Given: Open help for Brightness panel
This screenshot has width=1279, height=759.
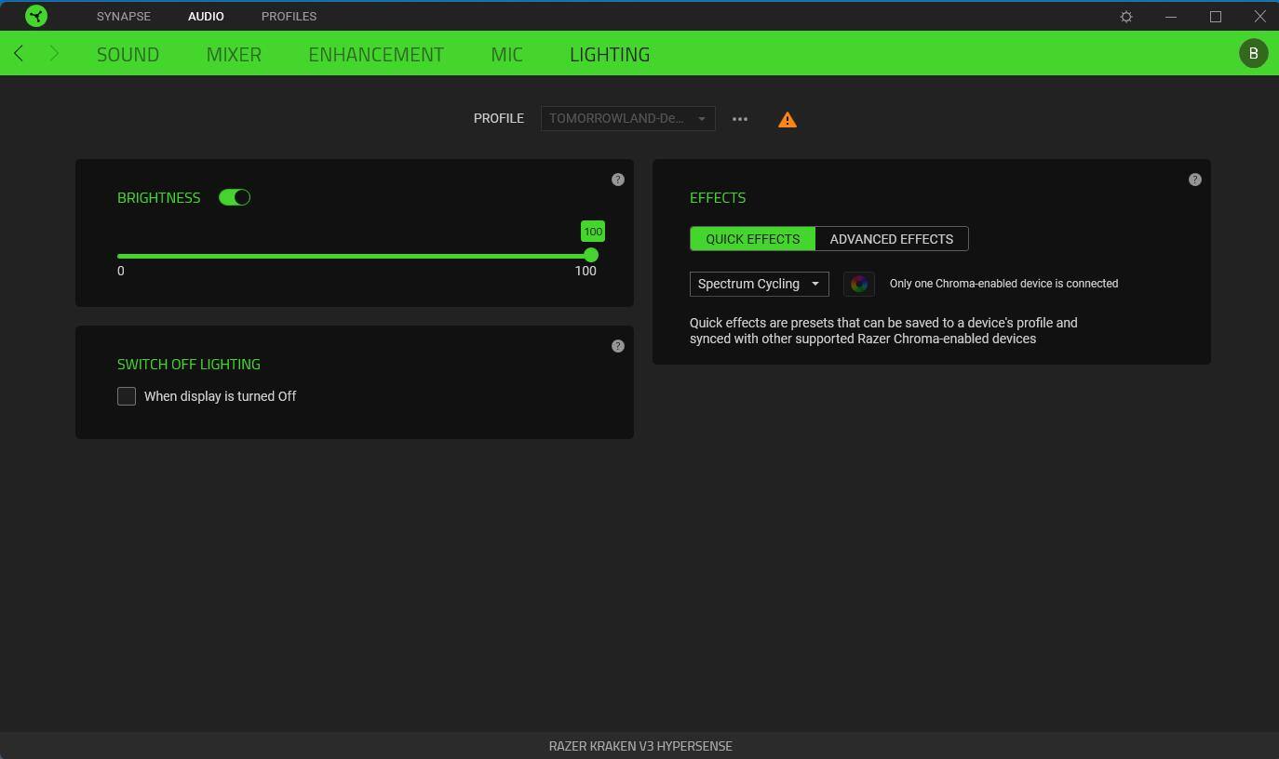Looking at the screenshot, I should tap(618, 180).
